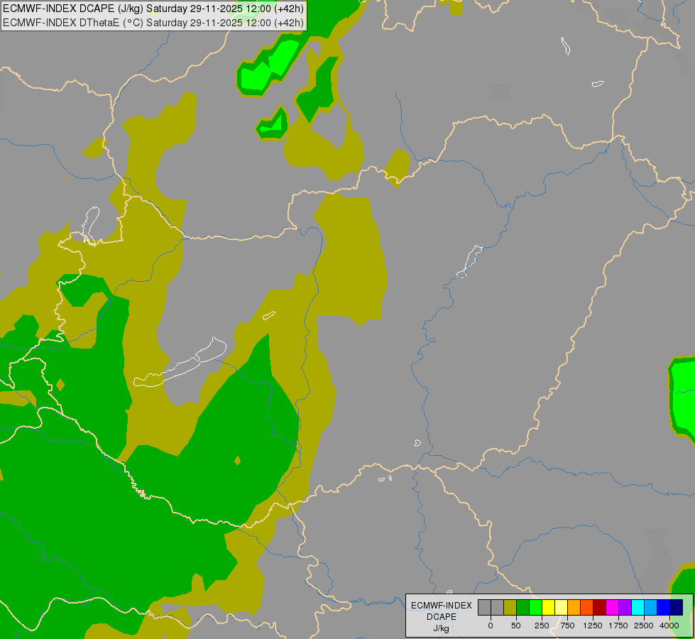Click the light blue legend swatch

(x=651, y=607)
